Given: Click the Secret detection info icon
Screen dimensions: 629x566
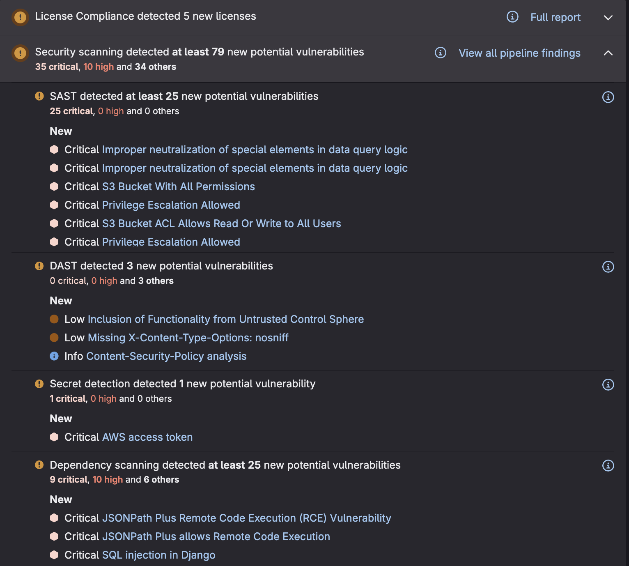Looking at the screenshot, I should click(x=608, y=384).
